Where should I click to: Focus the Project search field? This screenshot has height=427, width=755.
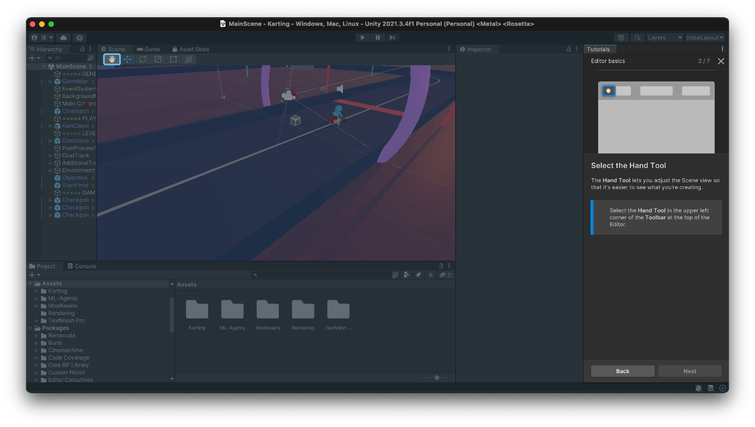(321, 275)
